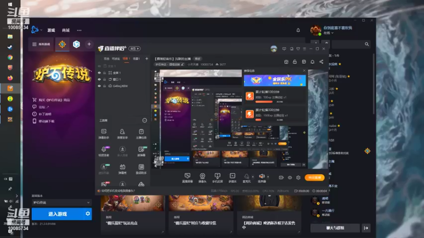Close the recommended tasks popup
The height and width of the screenshot is (238, 424).
(304, 71)
